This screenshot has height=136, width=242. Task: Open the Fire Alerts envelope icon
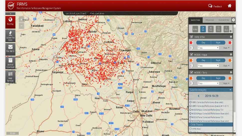pos(10,49)
